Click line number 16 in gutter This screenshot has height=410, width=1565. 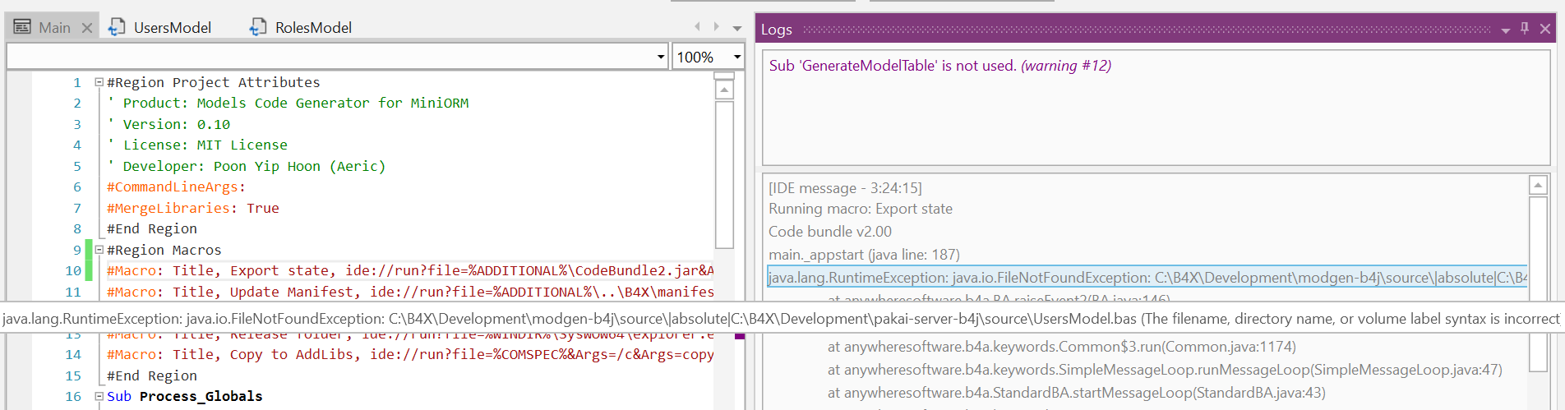[x=73, y=396]
